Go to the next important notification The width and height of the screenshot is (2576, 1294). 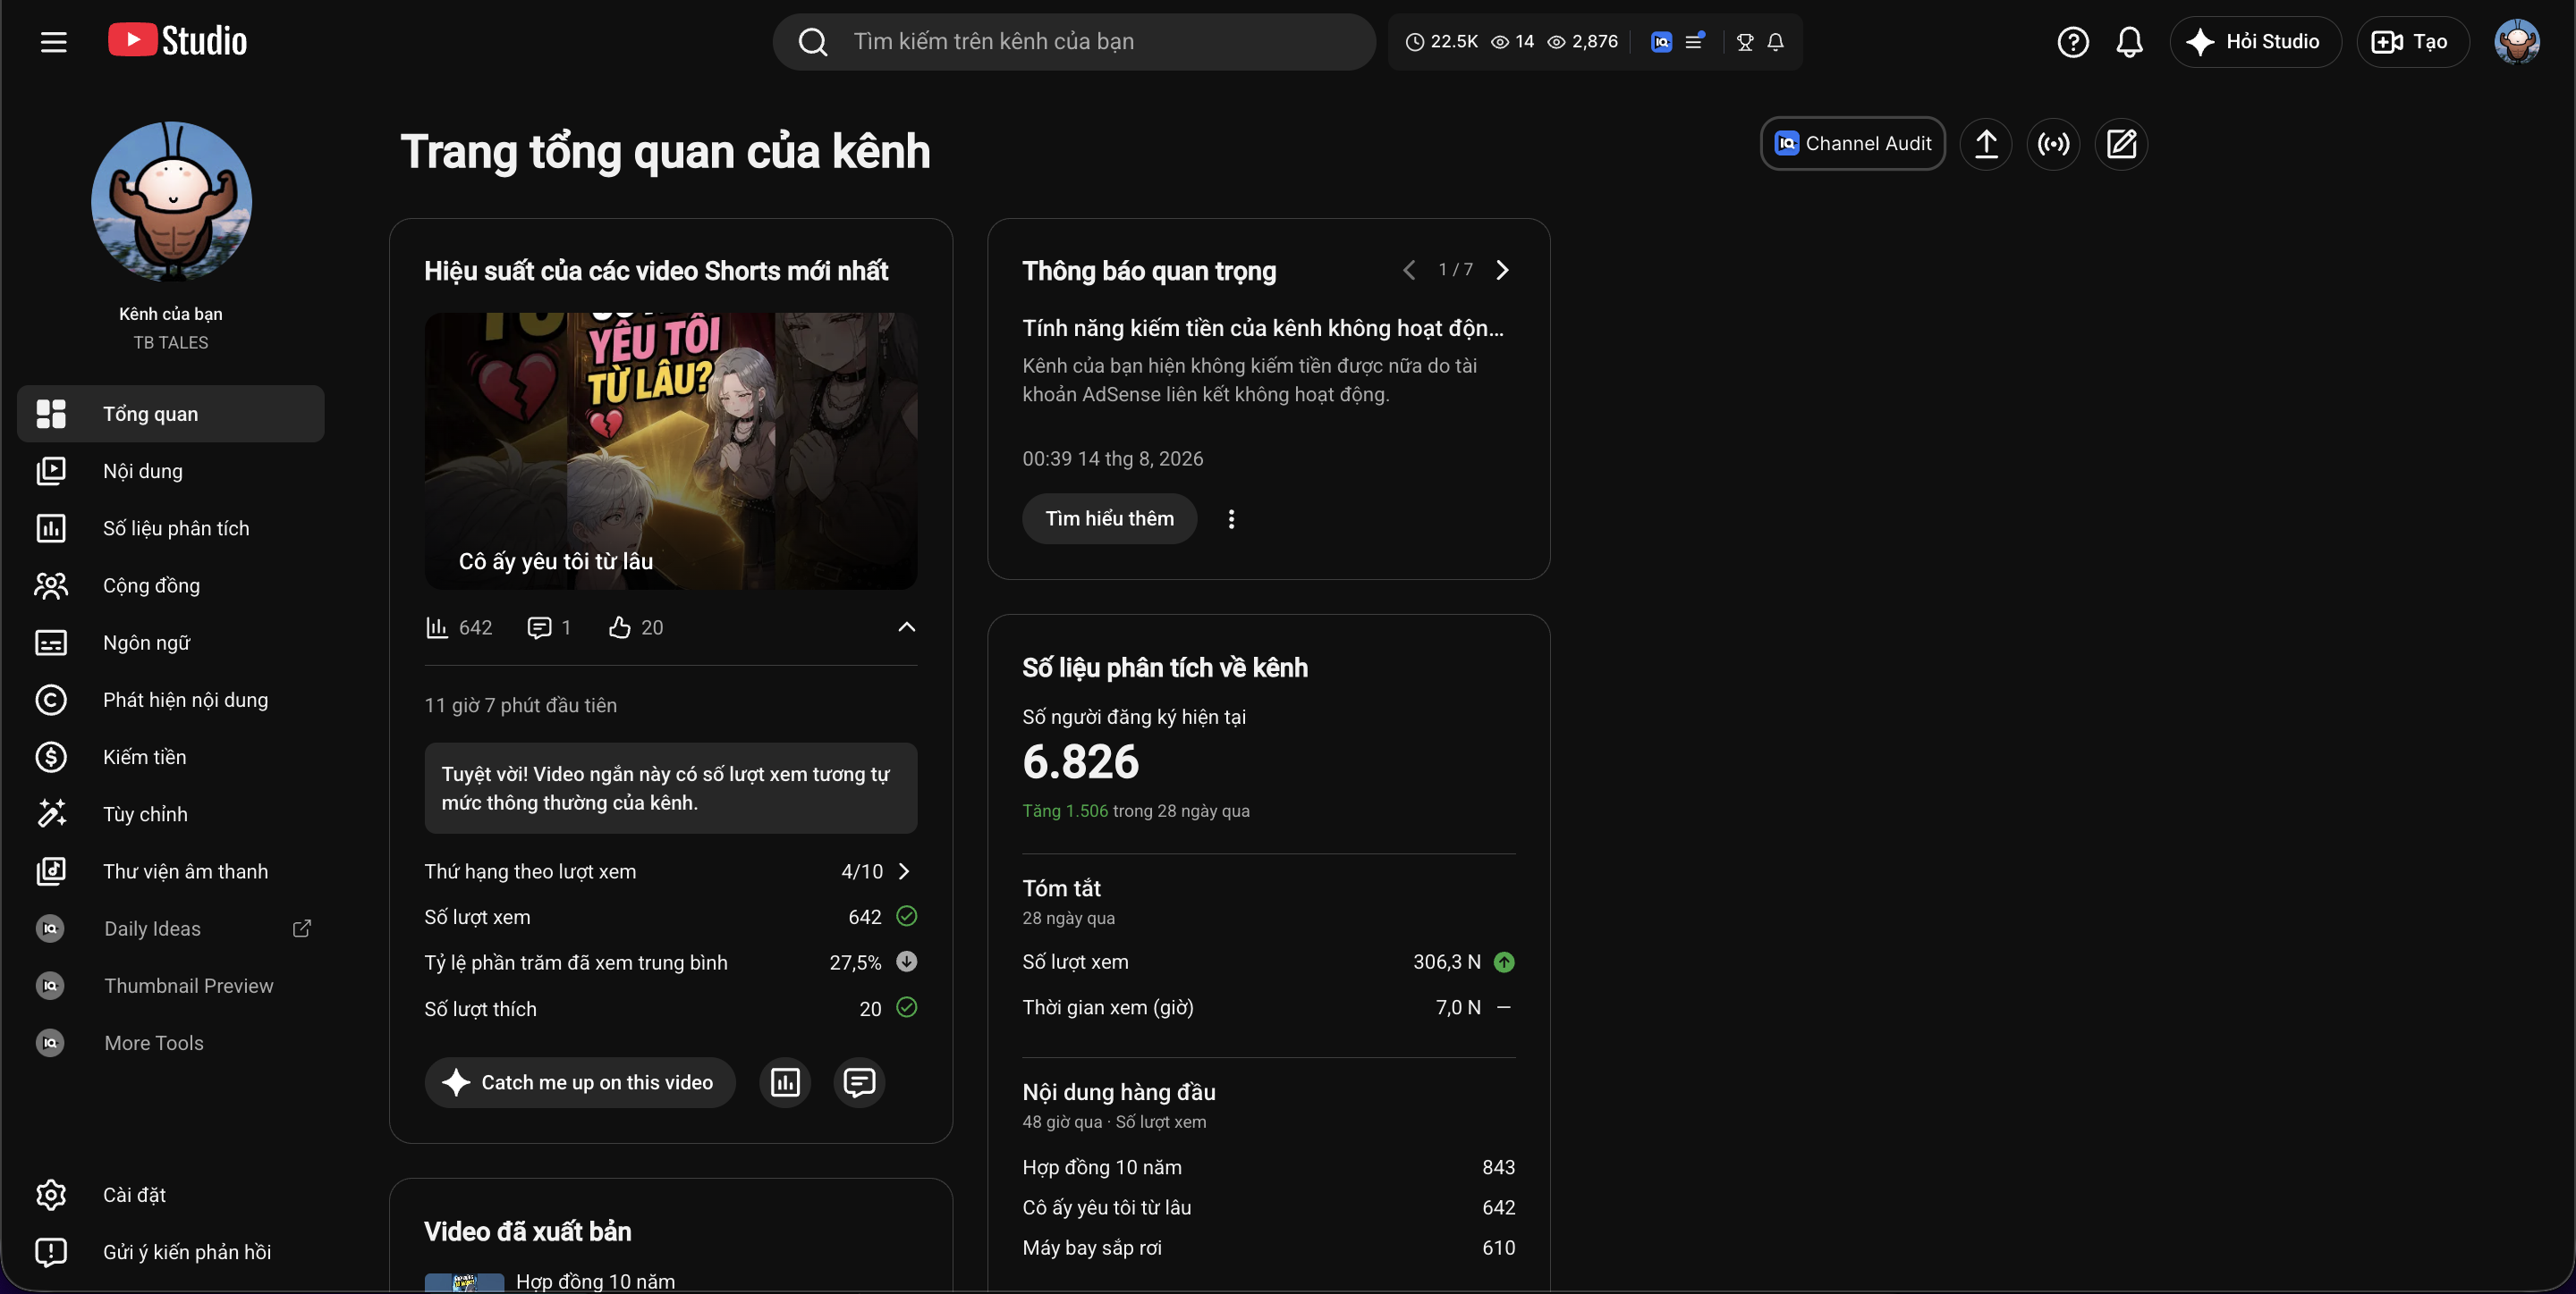click(1502, 270)
